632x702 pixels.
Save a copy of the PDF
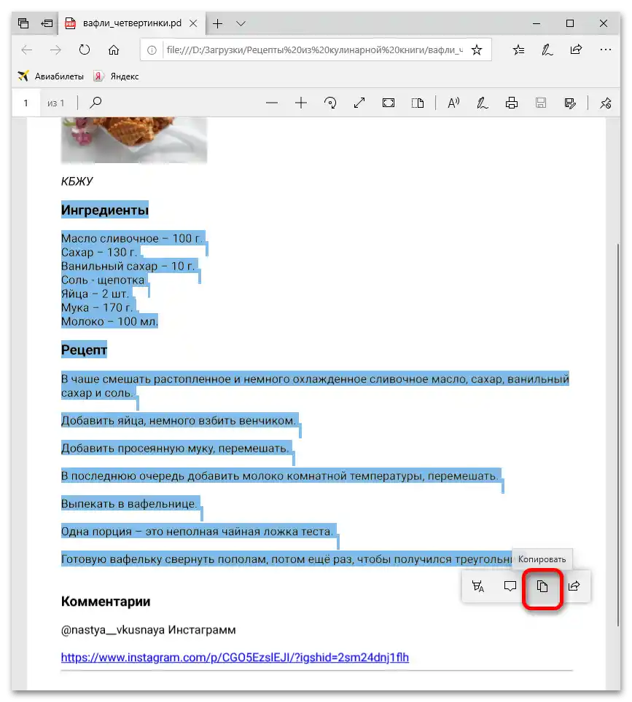click(x=540, y=102)
